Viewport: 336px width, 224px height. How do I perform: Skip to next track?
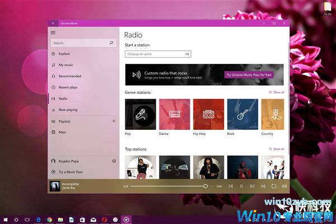(252, 186)
